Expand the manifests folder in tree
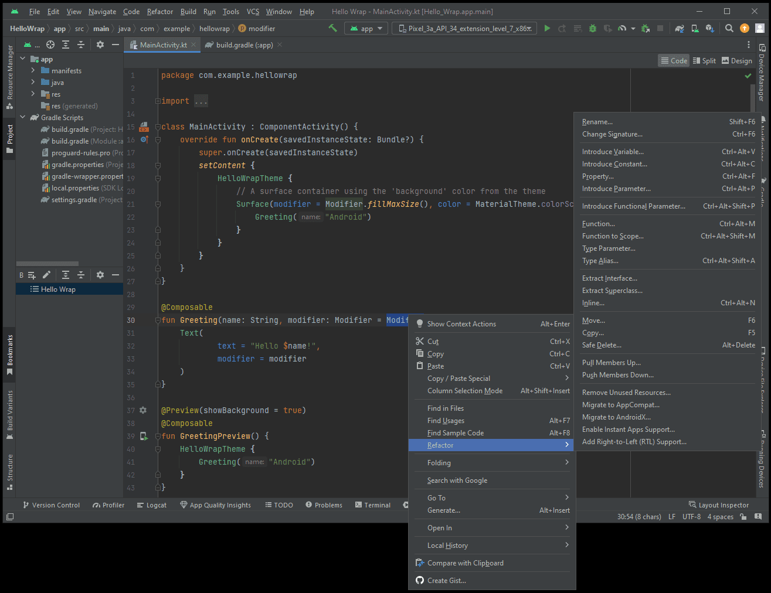This screenshot has height=593, width=771. (33, 70)
